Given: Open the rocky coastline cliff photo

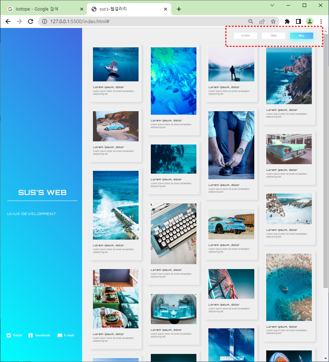Looking at the screenshot, I should coord(289,76).
